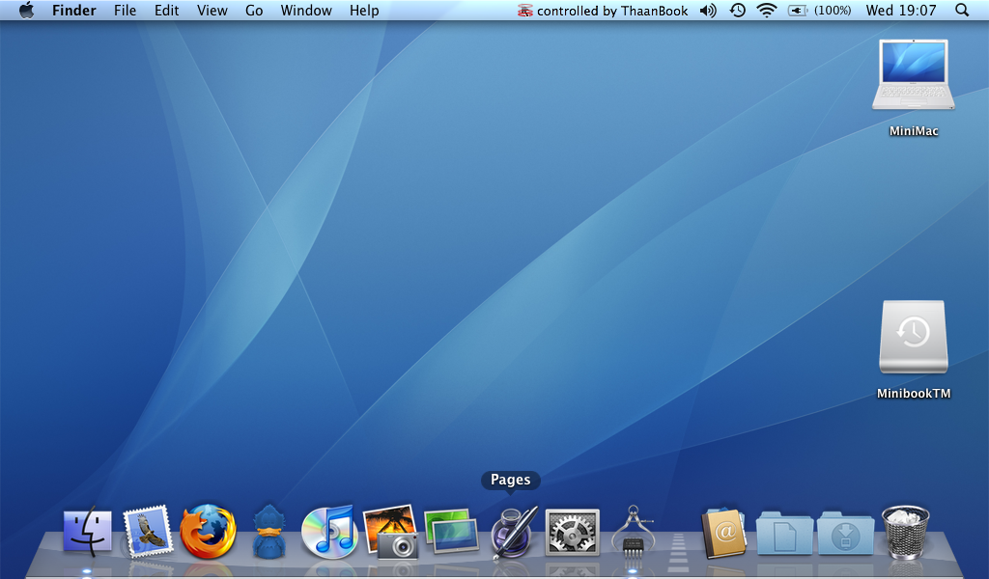Image resolution: width=989 pixels, height=579 pixels.
Task: Launch Mail with the stamp icon
Action: pos(148,531)
